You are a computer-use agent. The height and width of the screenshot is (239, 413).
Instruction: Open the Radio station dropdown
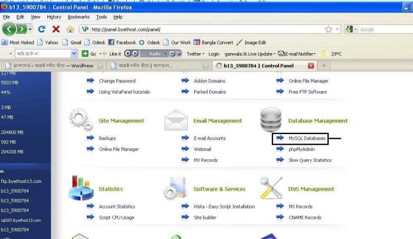click(165, 54)
